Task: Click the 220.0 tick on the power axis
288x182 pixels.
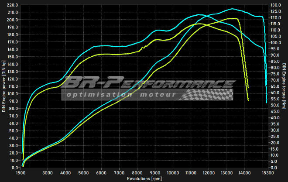Action: 12,5
